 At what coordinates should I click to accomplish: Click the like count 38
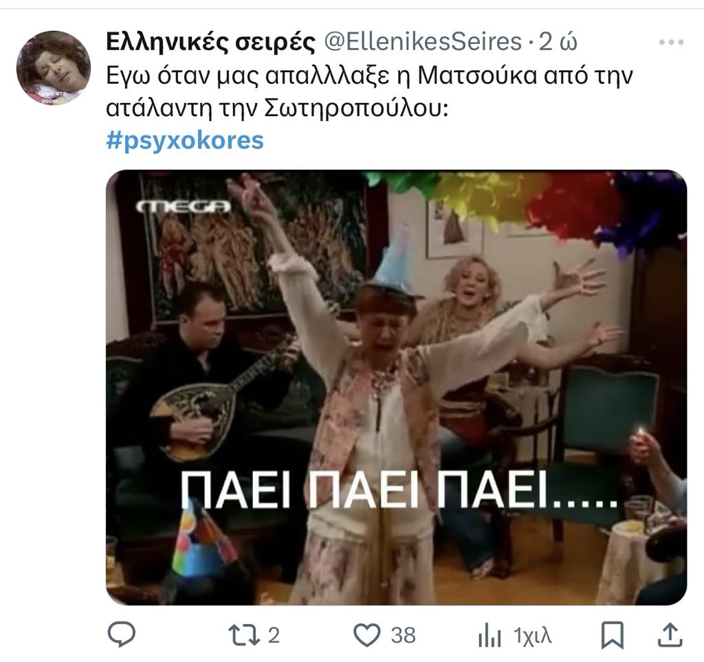tap(403, 635)
